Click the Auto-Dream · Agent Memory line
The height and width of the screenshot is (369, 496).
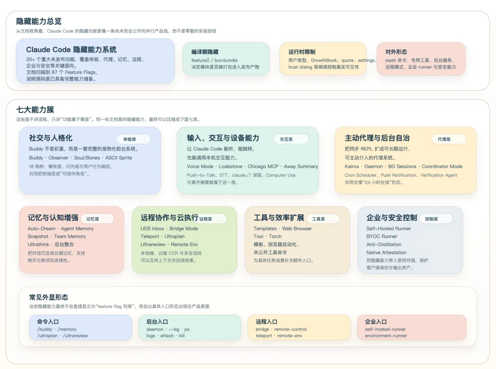pyautogui.click(x=61, y=229)
